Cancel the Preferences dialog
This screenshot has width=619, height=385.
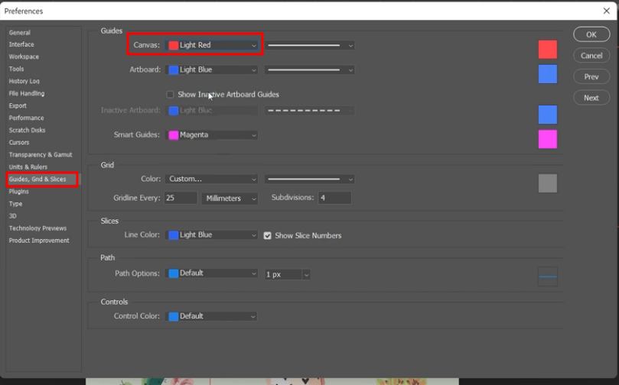[x=591, y=56]
